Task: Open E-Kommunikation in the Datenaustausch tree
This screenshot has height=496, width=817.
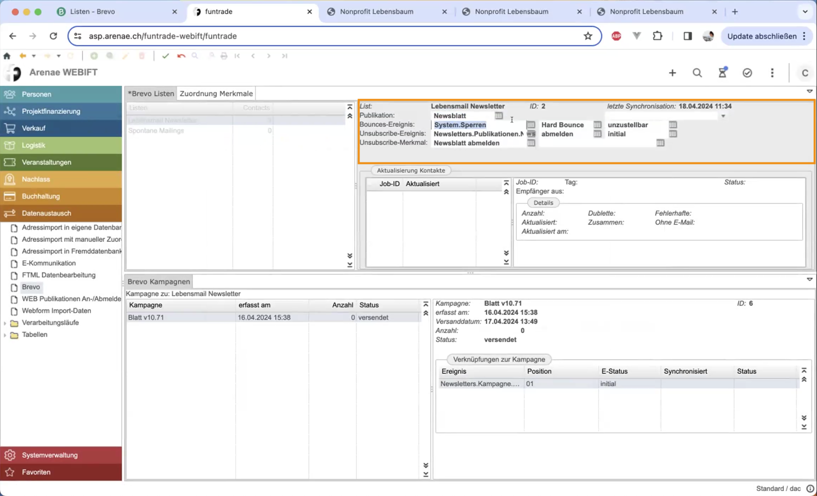Action: click(x=49, y=263)
